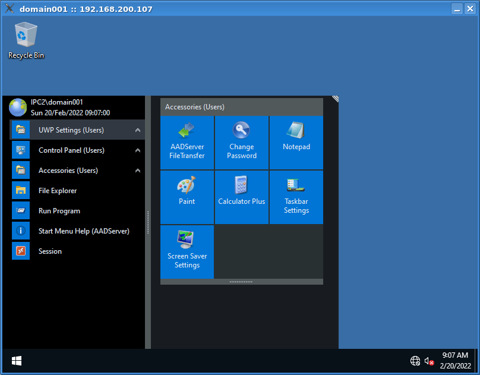The image size is (480, 375).
Task: Open the AADServer FileTransfer tile
Action: click(x=187, y=143)
